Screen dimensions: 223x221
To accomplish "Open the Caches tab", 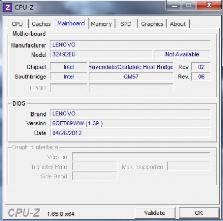I will (x=41, y=24).
